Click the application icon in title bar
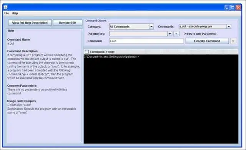The height and width of the screenshot is (150, 246). [x=6, y=7]
